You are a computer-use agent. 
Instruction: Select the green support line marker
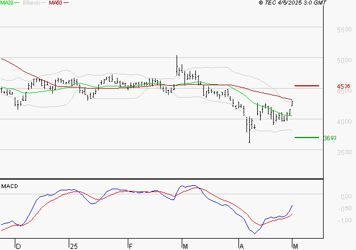307,137
